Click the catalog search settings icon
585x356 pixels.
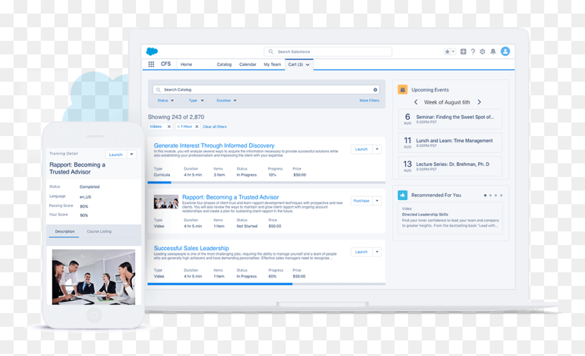click(375, 90)
